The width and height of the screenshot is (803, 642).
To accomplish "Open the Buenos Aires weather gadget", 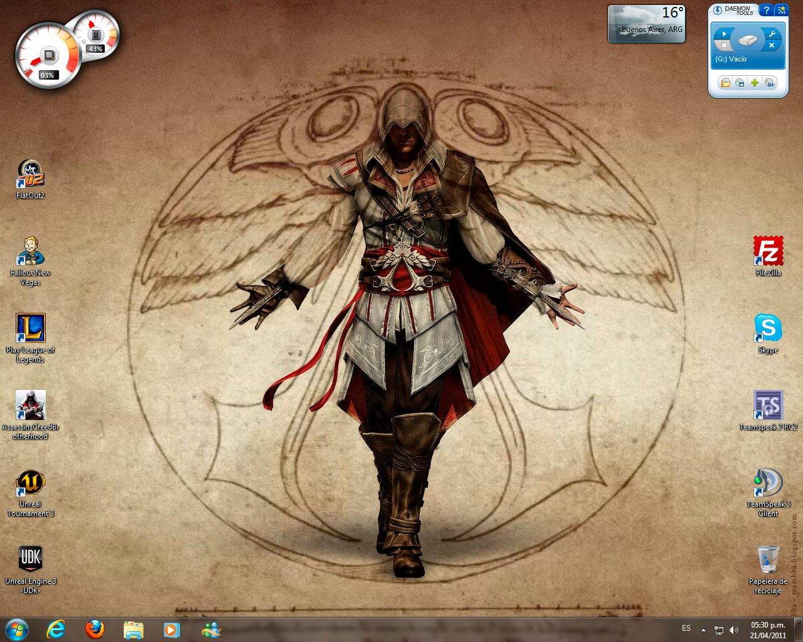I will pyautogui.click(x=647, y=24).
